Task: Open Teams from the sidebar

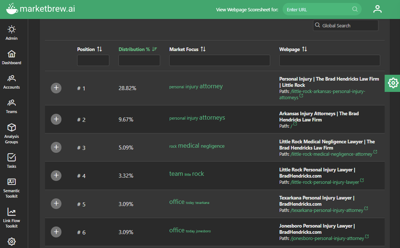Action: click(x=12, y=106)
